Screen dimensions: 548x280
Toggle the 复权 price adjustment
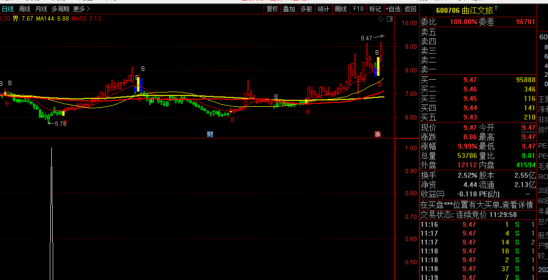tap(272, 9)
